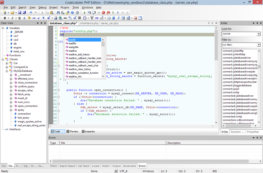The width and height of the screenshot is (263, 173).
Task: Open the Filter by dropdown
Action: coord(259,44)
